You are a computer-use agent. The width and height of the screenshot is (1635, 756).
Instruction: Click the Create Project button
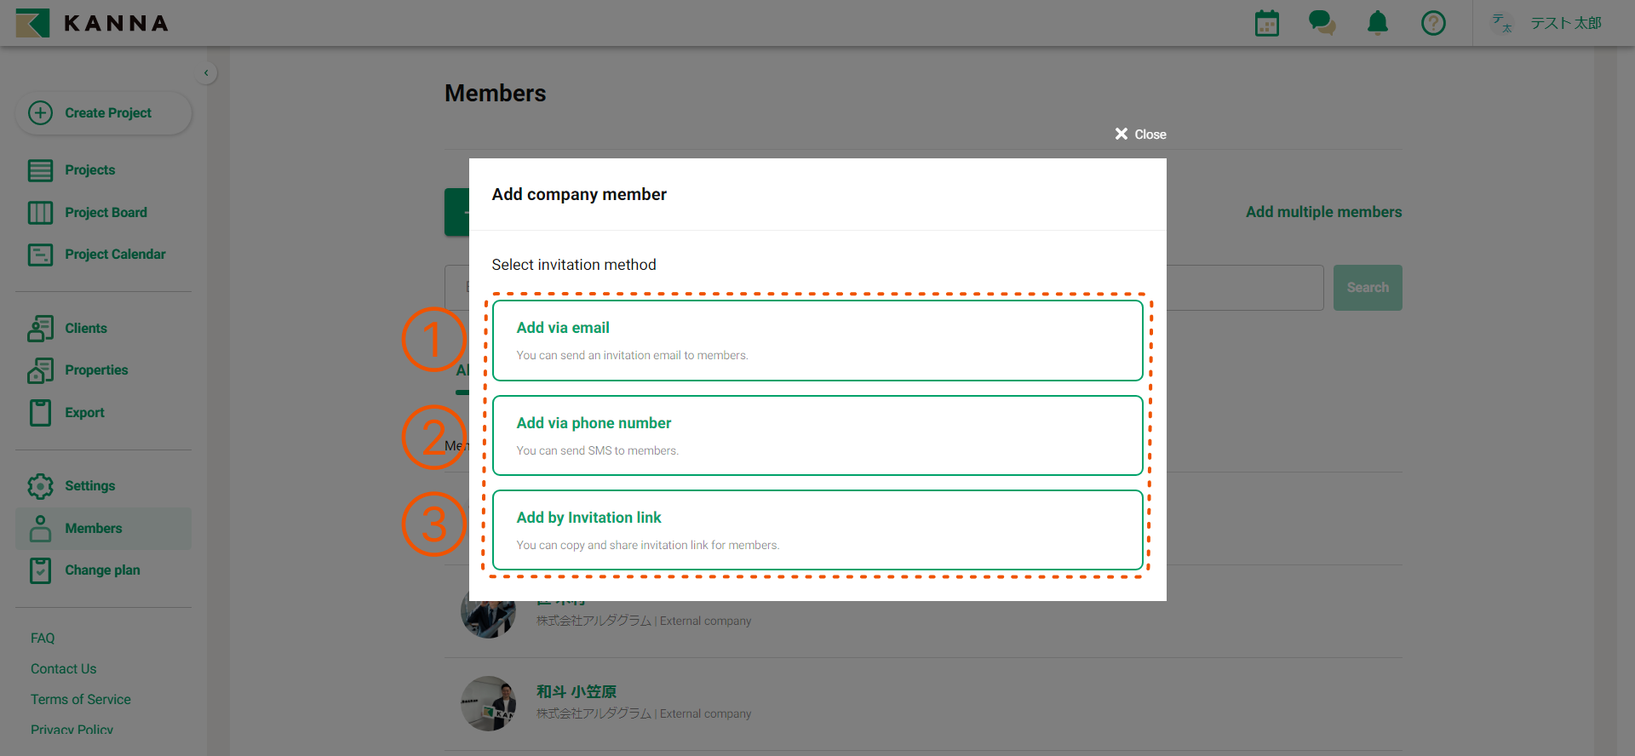pos(104,113)
